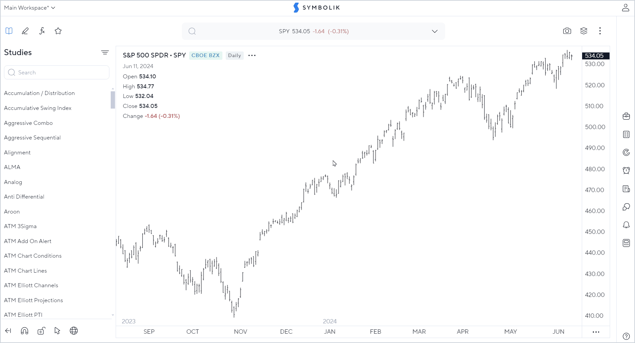Open the chart layers icon
This screenshot has width=635, height=343.
584,31
